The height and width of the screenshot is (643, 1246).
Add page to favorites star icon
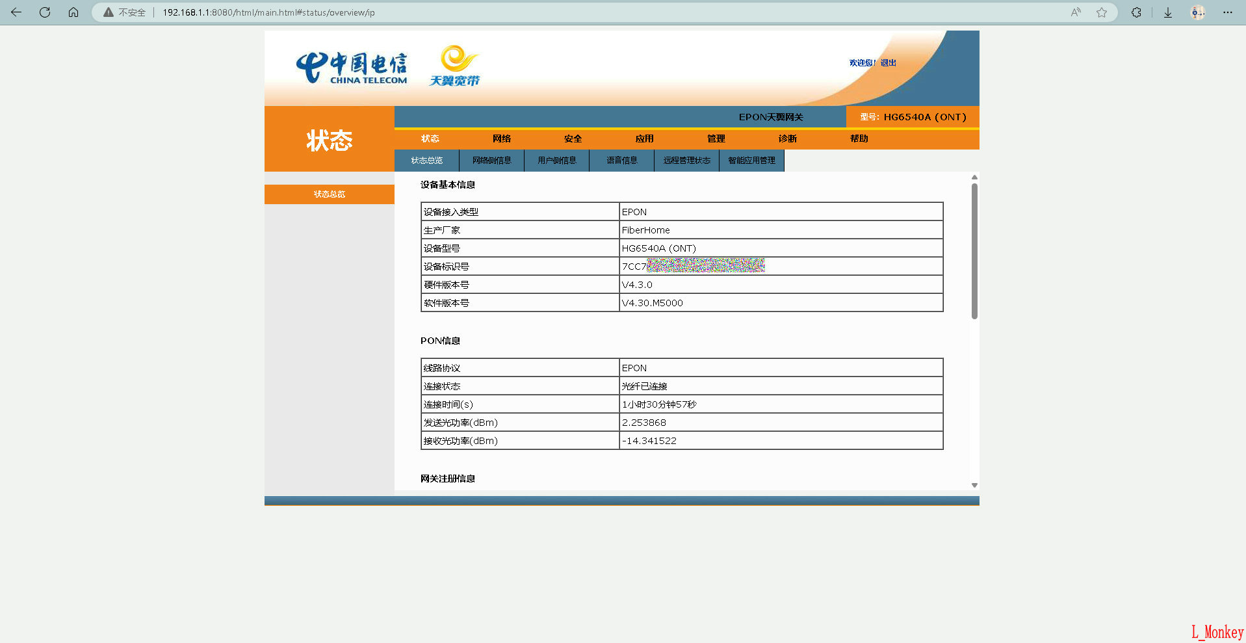click(x=1102, y=12)
